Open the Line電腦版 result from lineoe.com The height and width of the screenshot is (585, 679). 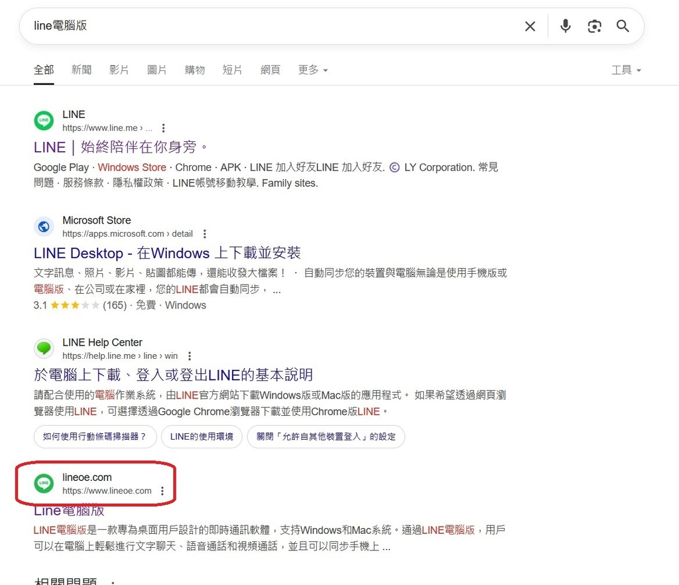[x=69, y=511]
